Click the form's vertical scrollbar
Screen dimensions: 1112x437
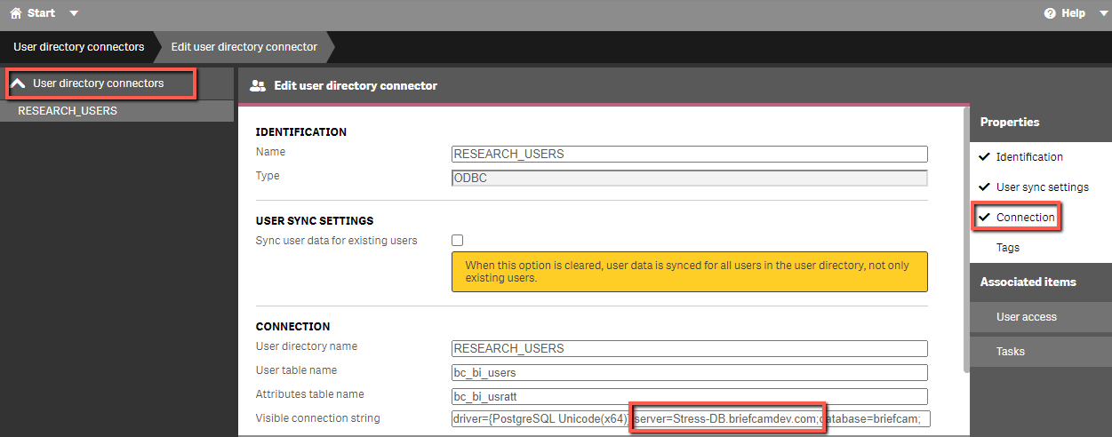tap(966, 240)
